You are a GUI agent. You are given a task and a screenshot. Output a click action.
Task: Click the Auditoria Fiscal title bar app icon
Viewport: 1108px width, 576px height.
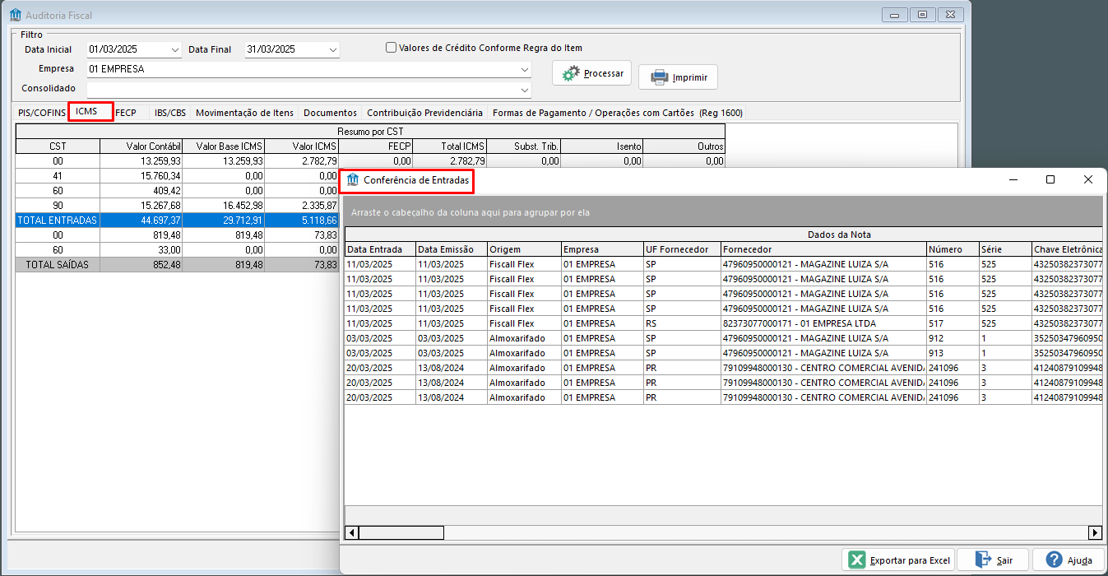point(15,15)
